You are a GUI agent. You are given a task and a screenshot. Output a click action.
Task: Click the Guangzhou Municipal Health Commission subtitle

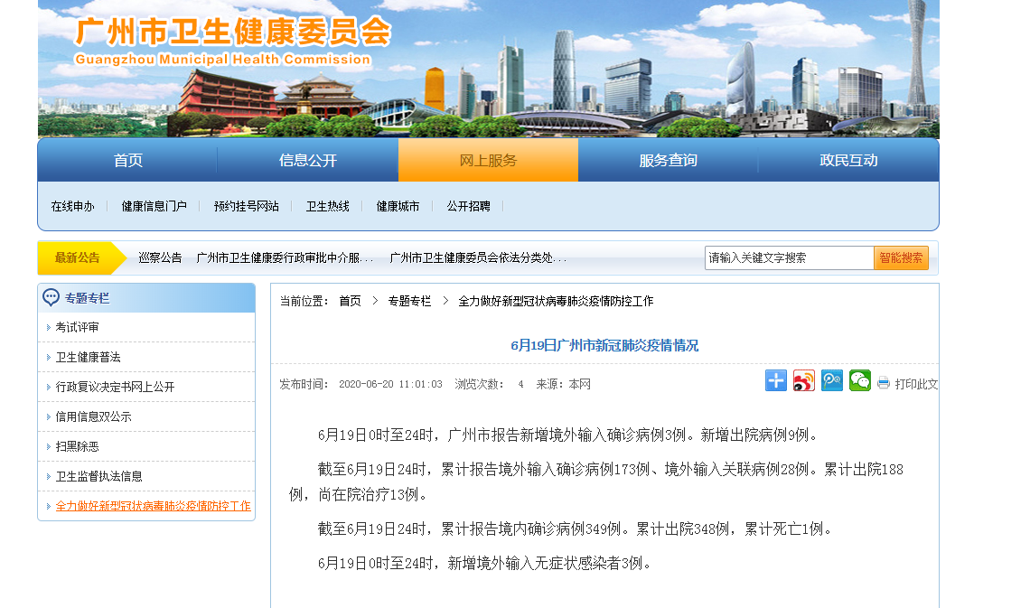tap(222, 59)
